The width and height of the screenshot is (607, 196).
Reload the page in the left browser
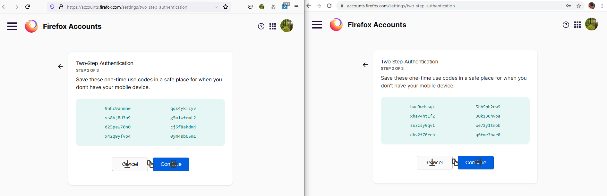click(x=28, y=7)
